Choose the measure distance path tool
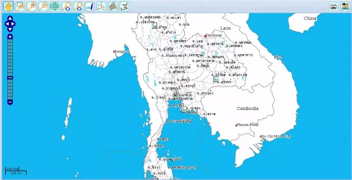The height and width of the screenshot is (180, 352). coord(101,6)
